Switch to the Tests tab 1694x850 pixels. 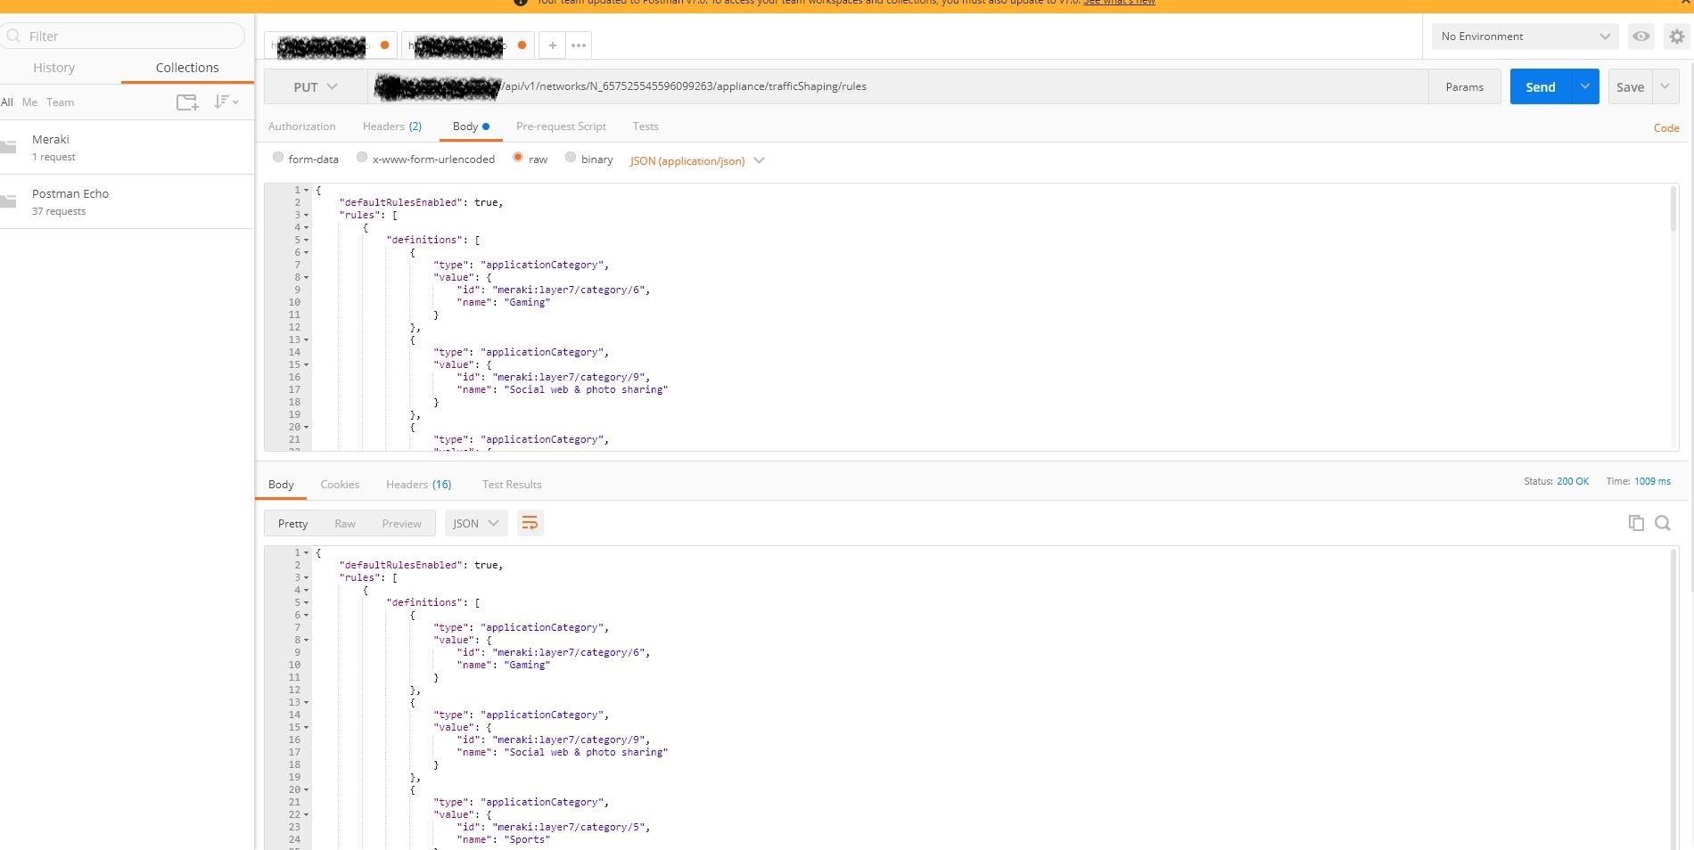coord(646,127)
